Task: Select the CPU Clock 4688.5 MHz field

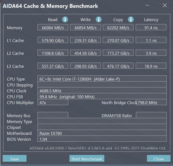Action: pos(102,91)
